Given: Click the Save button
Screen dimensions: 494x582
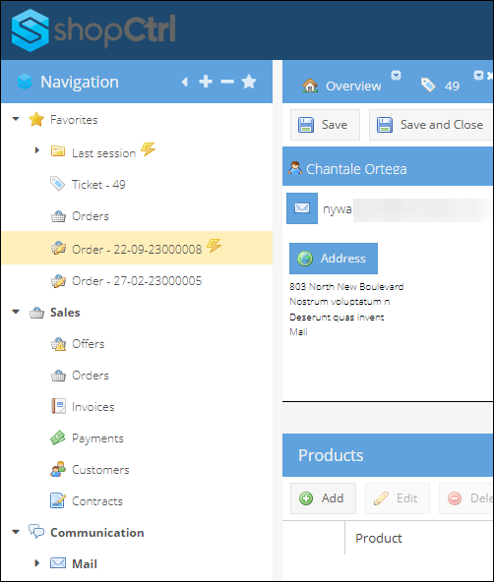Looking at the screenshot, I should point(325,125).
